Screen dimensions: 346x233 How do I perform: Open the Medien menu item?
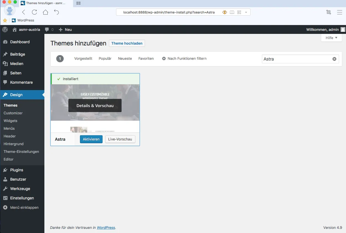(22, 64)
